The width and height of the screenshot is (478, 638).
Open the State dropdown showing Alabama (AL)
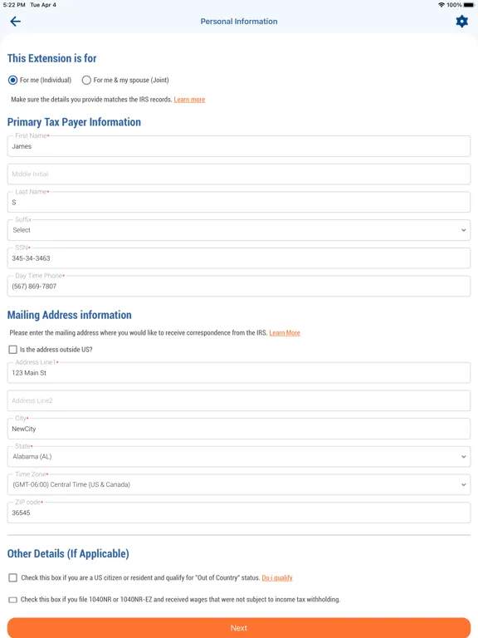click(239, 457)
